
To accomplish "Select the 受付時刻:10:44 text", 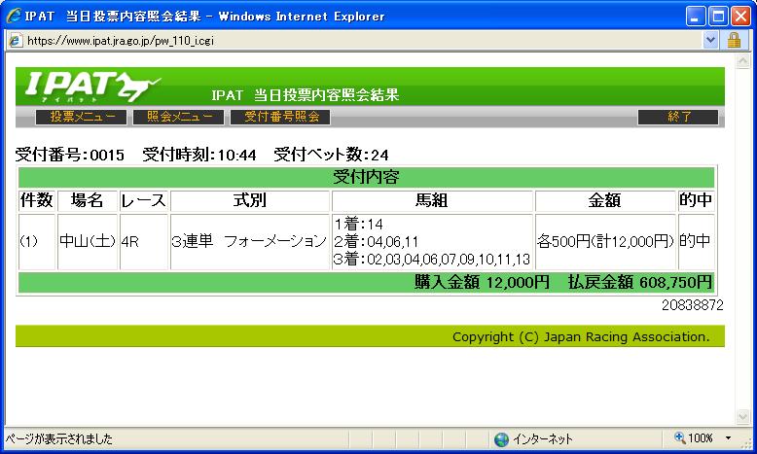I will [x=198, y=155].
